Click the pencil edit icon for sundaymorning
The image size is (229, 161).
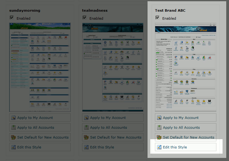(14, 147)
